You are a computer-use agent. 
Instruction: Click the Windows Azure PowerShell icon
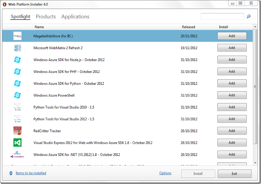click(18, 95)
